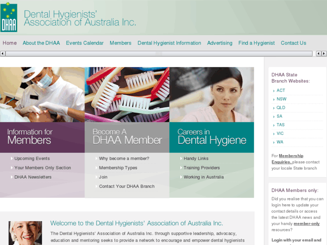Screen dimensions: 327x245
Task: Open Working in Australia link
Action: (204, 177)
